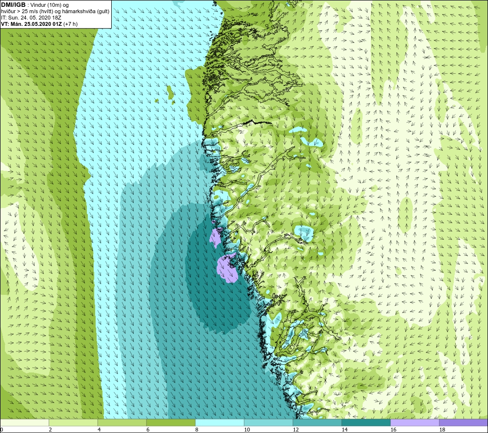Click the 0–2 m/s pale yellow color swatch
Screen dimensions: 488x433
coord(24,422)
